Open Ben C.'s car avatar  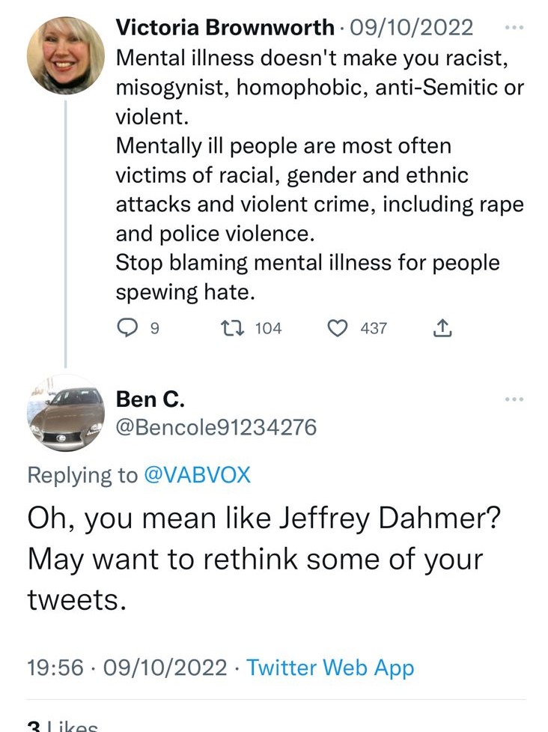coord(66,413)
